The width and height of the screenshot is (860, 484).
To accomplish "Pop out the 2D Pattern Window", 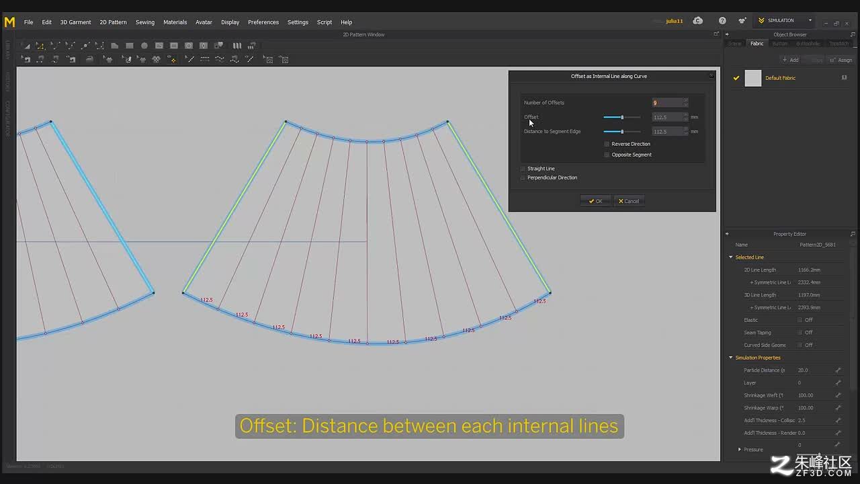I will click(716, 34).
